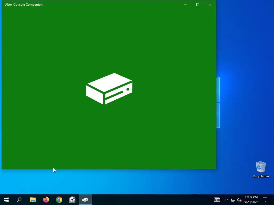
Task: Open Google Chrome from the taskbar
Action: click(59, 200)
